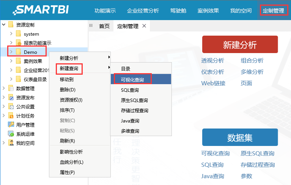Switch to the 首页 tab

(x=104, y=26)
